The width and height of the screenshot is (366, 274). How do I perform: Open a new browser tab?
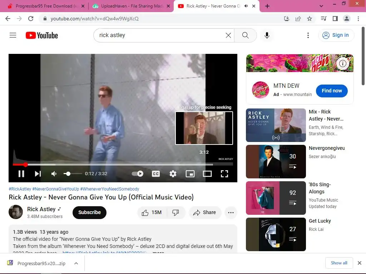pos(267,6)
